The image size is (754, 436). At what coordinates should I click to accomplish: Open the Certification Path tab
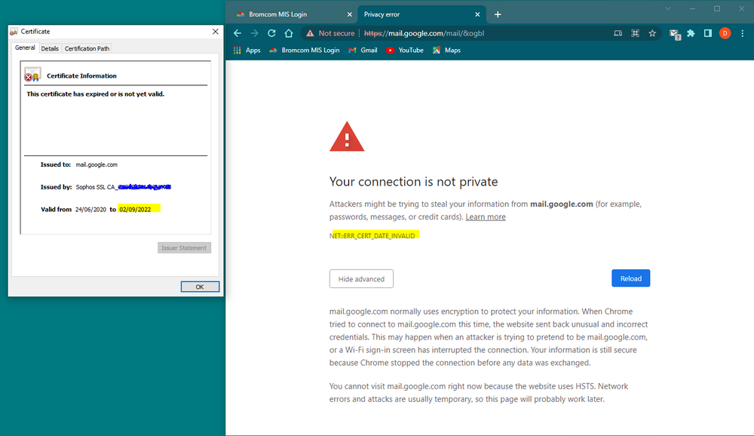87,48
